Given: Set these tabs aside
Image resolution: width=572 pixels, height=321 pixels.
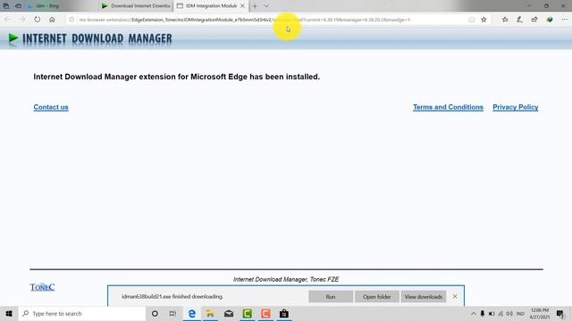Looking at the screenshot, I should click(18, 6).
